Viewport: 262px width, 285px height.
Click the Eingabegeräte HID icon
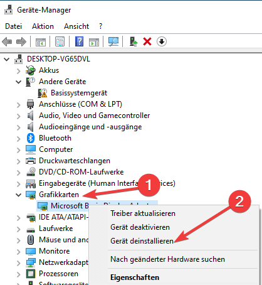(31, 183)
